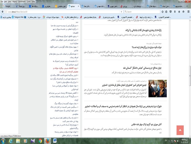Screen dimensions: 191x144
Task: Click the page vertical scrollbar thumb
Action: tap(190, 75)
